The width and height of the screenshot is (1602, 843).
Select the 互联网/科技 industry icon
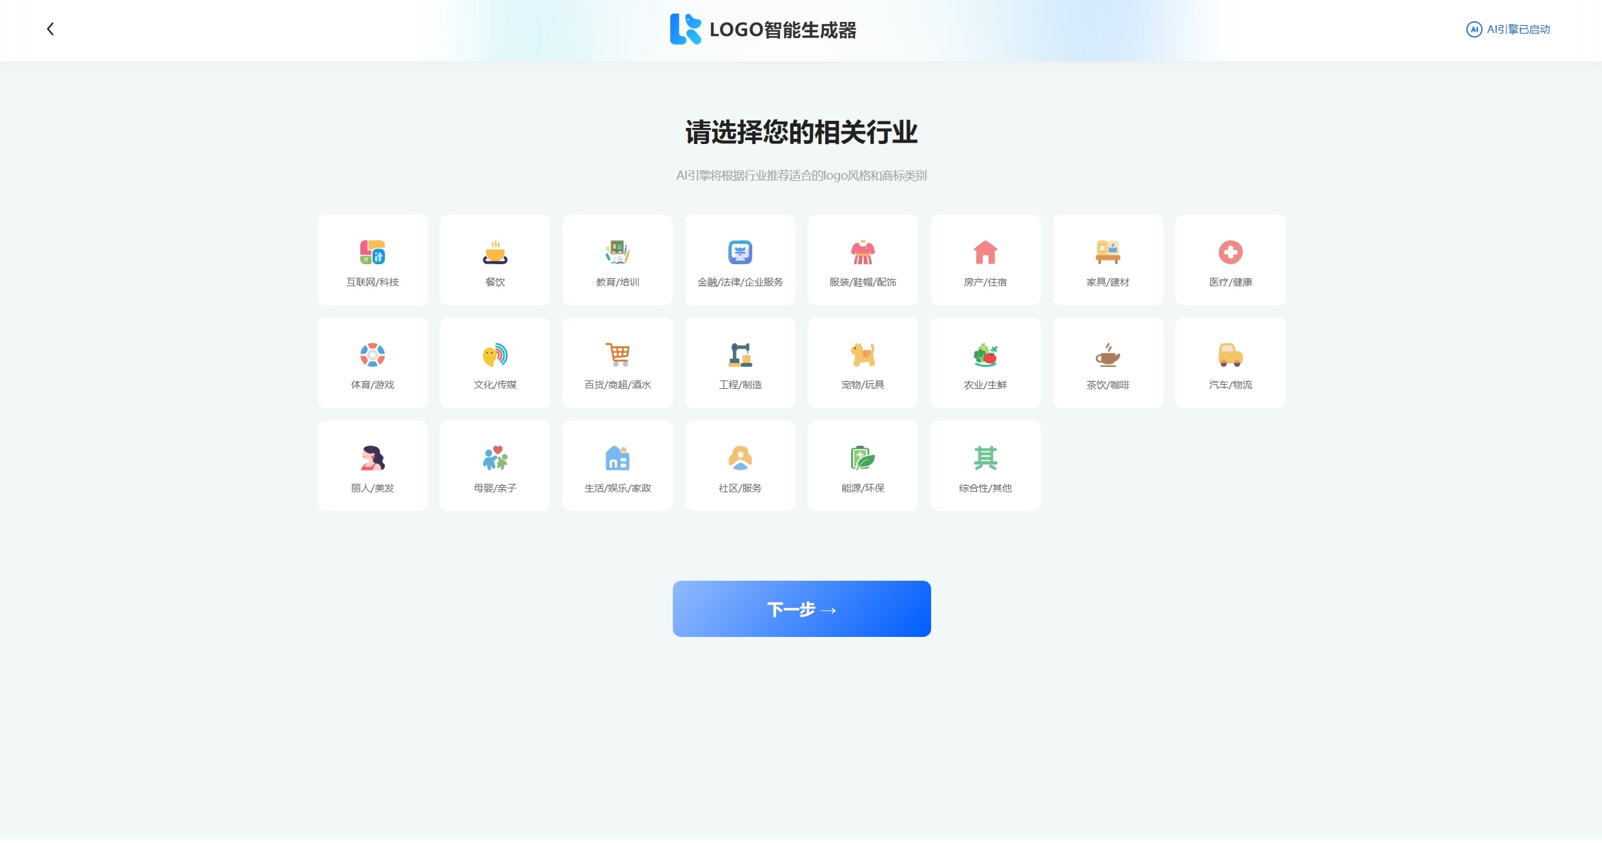(373, 252)
